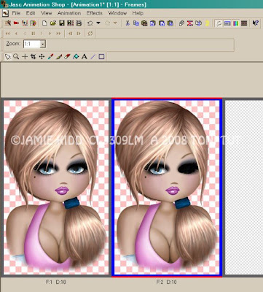Select the Paint Brush tool
Image resolution: width=263 pixels, height=292 pixels.
coord(59,57)
